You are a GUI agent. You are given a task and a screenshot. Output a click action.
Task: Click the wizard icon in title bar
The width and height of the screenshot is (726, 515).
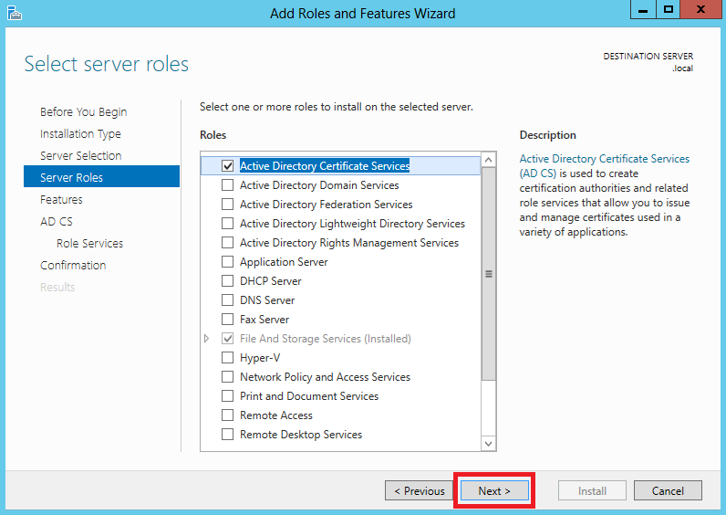coord(15,13)
